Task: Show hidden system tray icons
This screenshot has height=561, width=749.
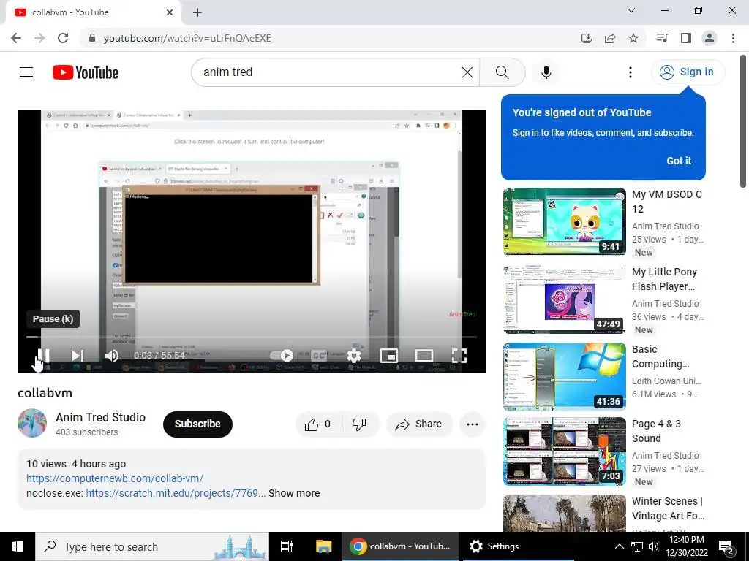Action: (x=619, y=546)
